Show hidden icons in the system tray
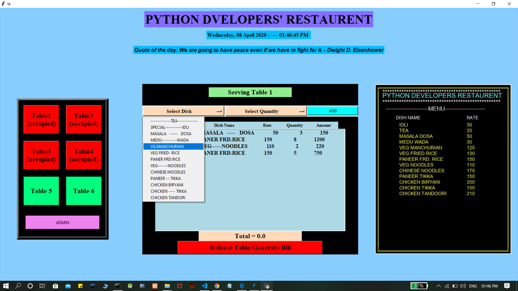This screenshot has width=518, height=291. pos(439,286)
